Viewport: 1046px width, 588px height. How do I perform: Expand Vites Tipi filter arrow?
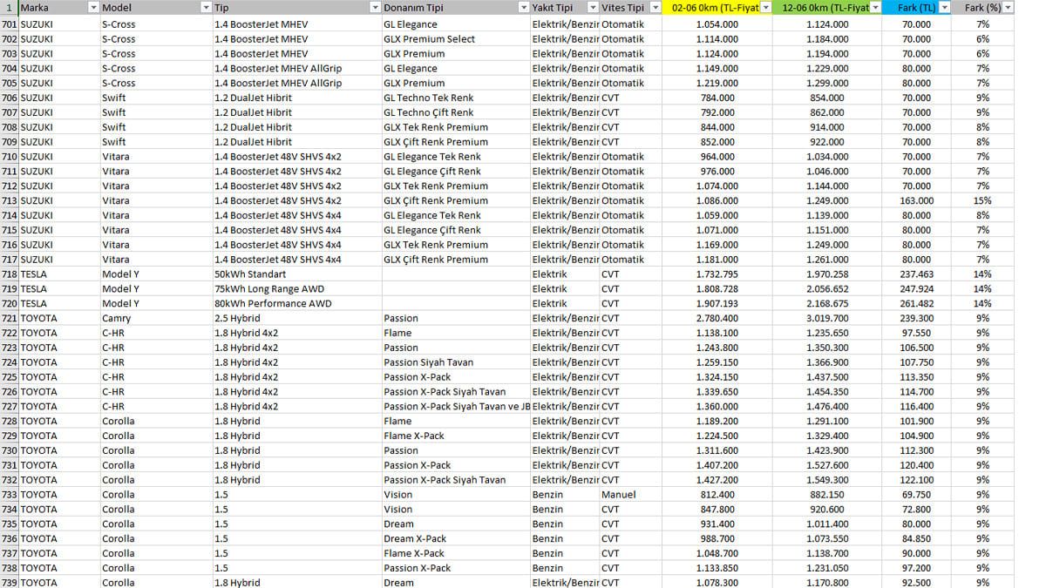pos(654,8)
